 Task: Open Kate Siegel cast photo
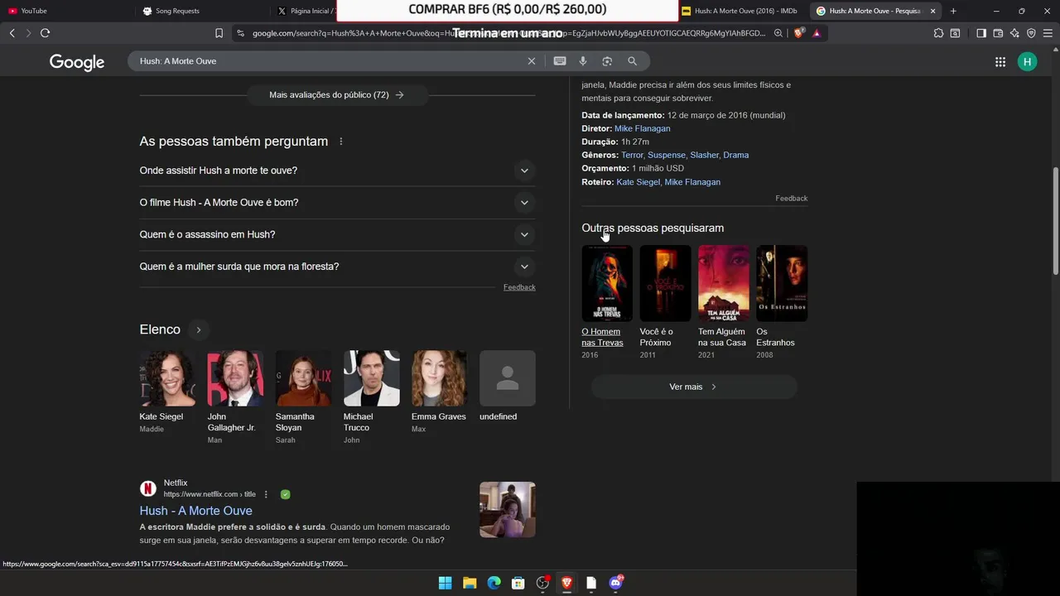tap(167, 378)
